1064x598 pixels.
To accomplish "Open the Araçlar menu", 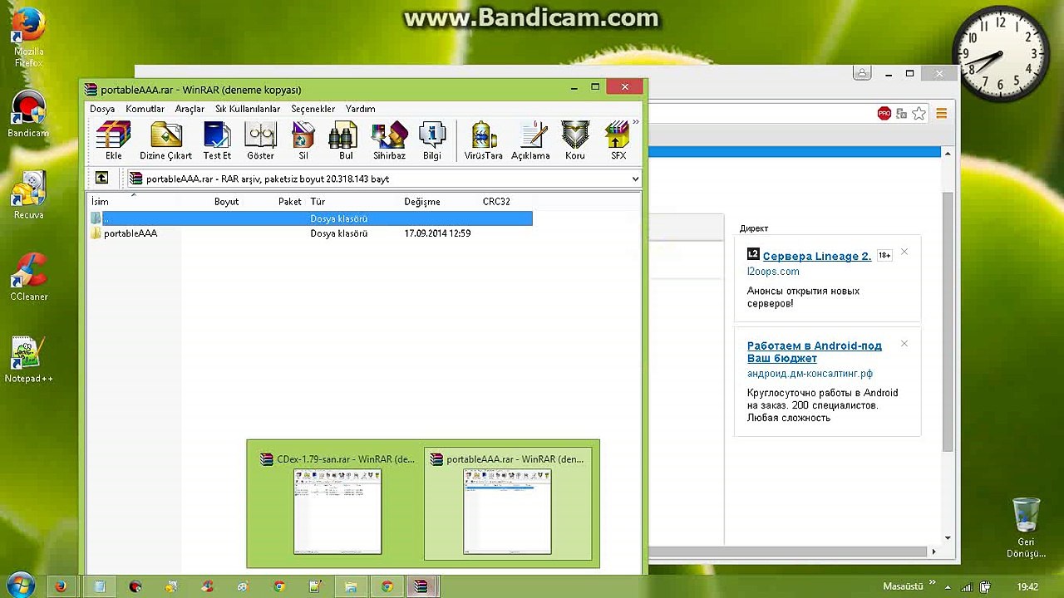I will [190, 109].
